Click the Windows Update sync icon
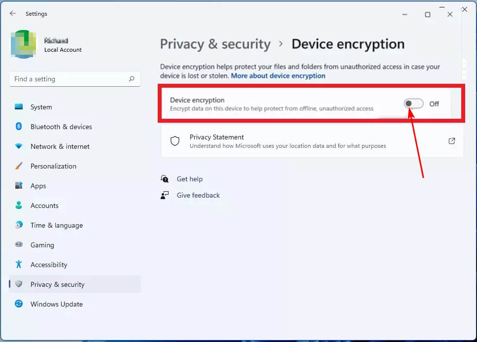The image size is (477, 342). click(x=19, y=304)
